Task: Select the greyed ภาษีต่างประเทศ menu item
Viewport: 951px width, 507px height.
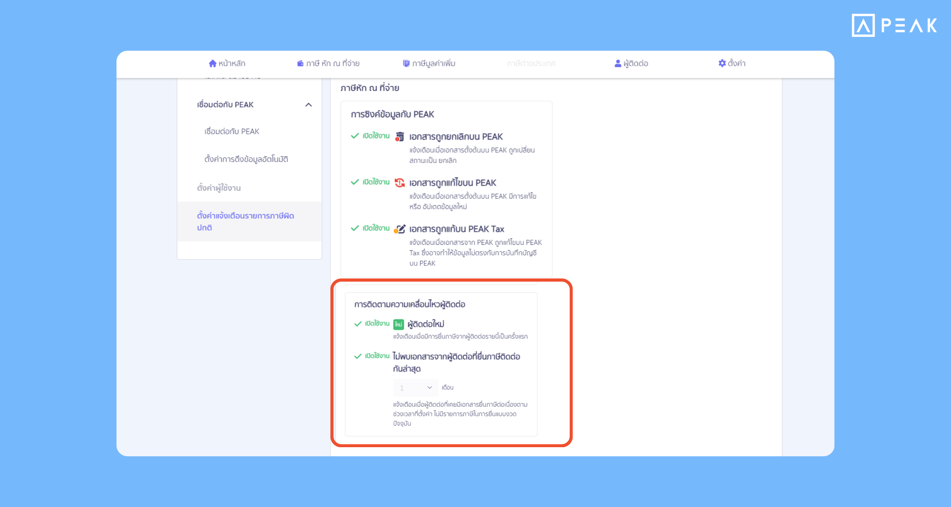Action: click(x=531, y=63)
